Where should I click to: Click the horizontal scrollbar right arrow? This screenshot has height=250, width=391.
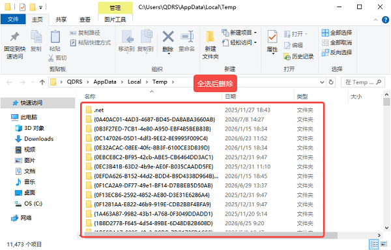point(379,235)
